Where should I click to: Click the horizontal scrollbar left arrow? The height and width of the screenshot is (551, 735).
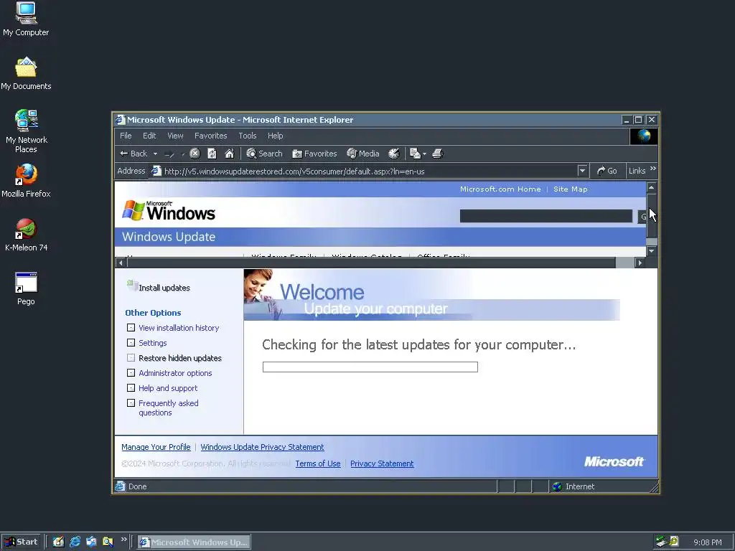pyautogui.click(x=121, y=263)
